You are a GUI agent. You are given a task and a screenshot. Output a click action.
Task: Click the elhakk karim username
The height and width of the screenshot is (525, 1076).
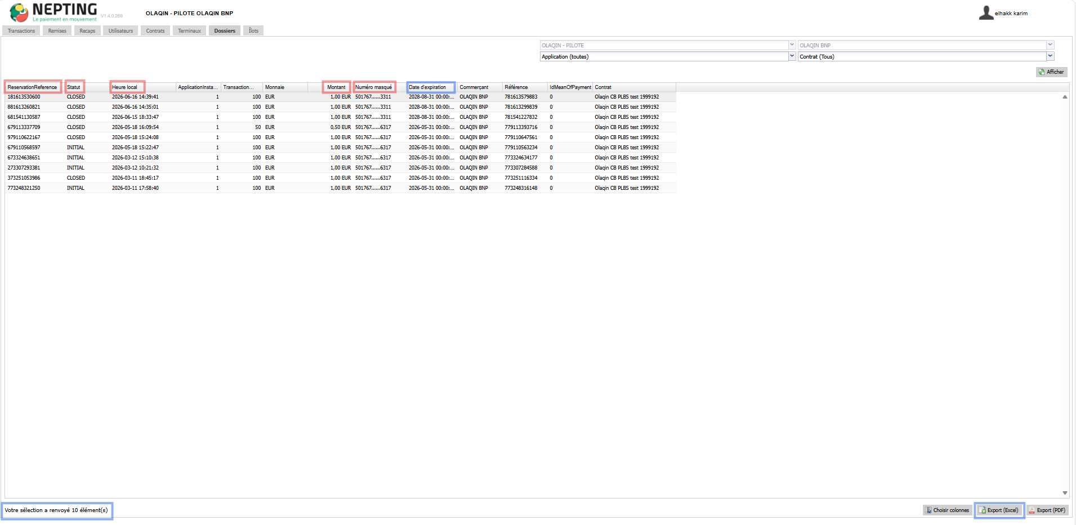coord(1011,14)
